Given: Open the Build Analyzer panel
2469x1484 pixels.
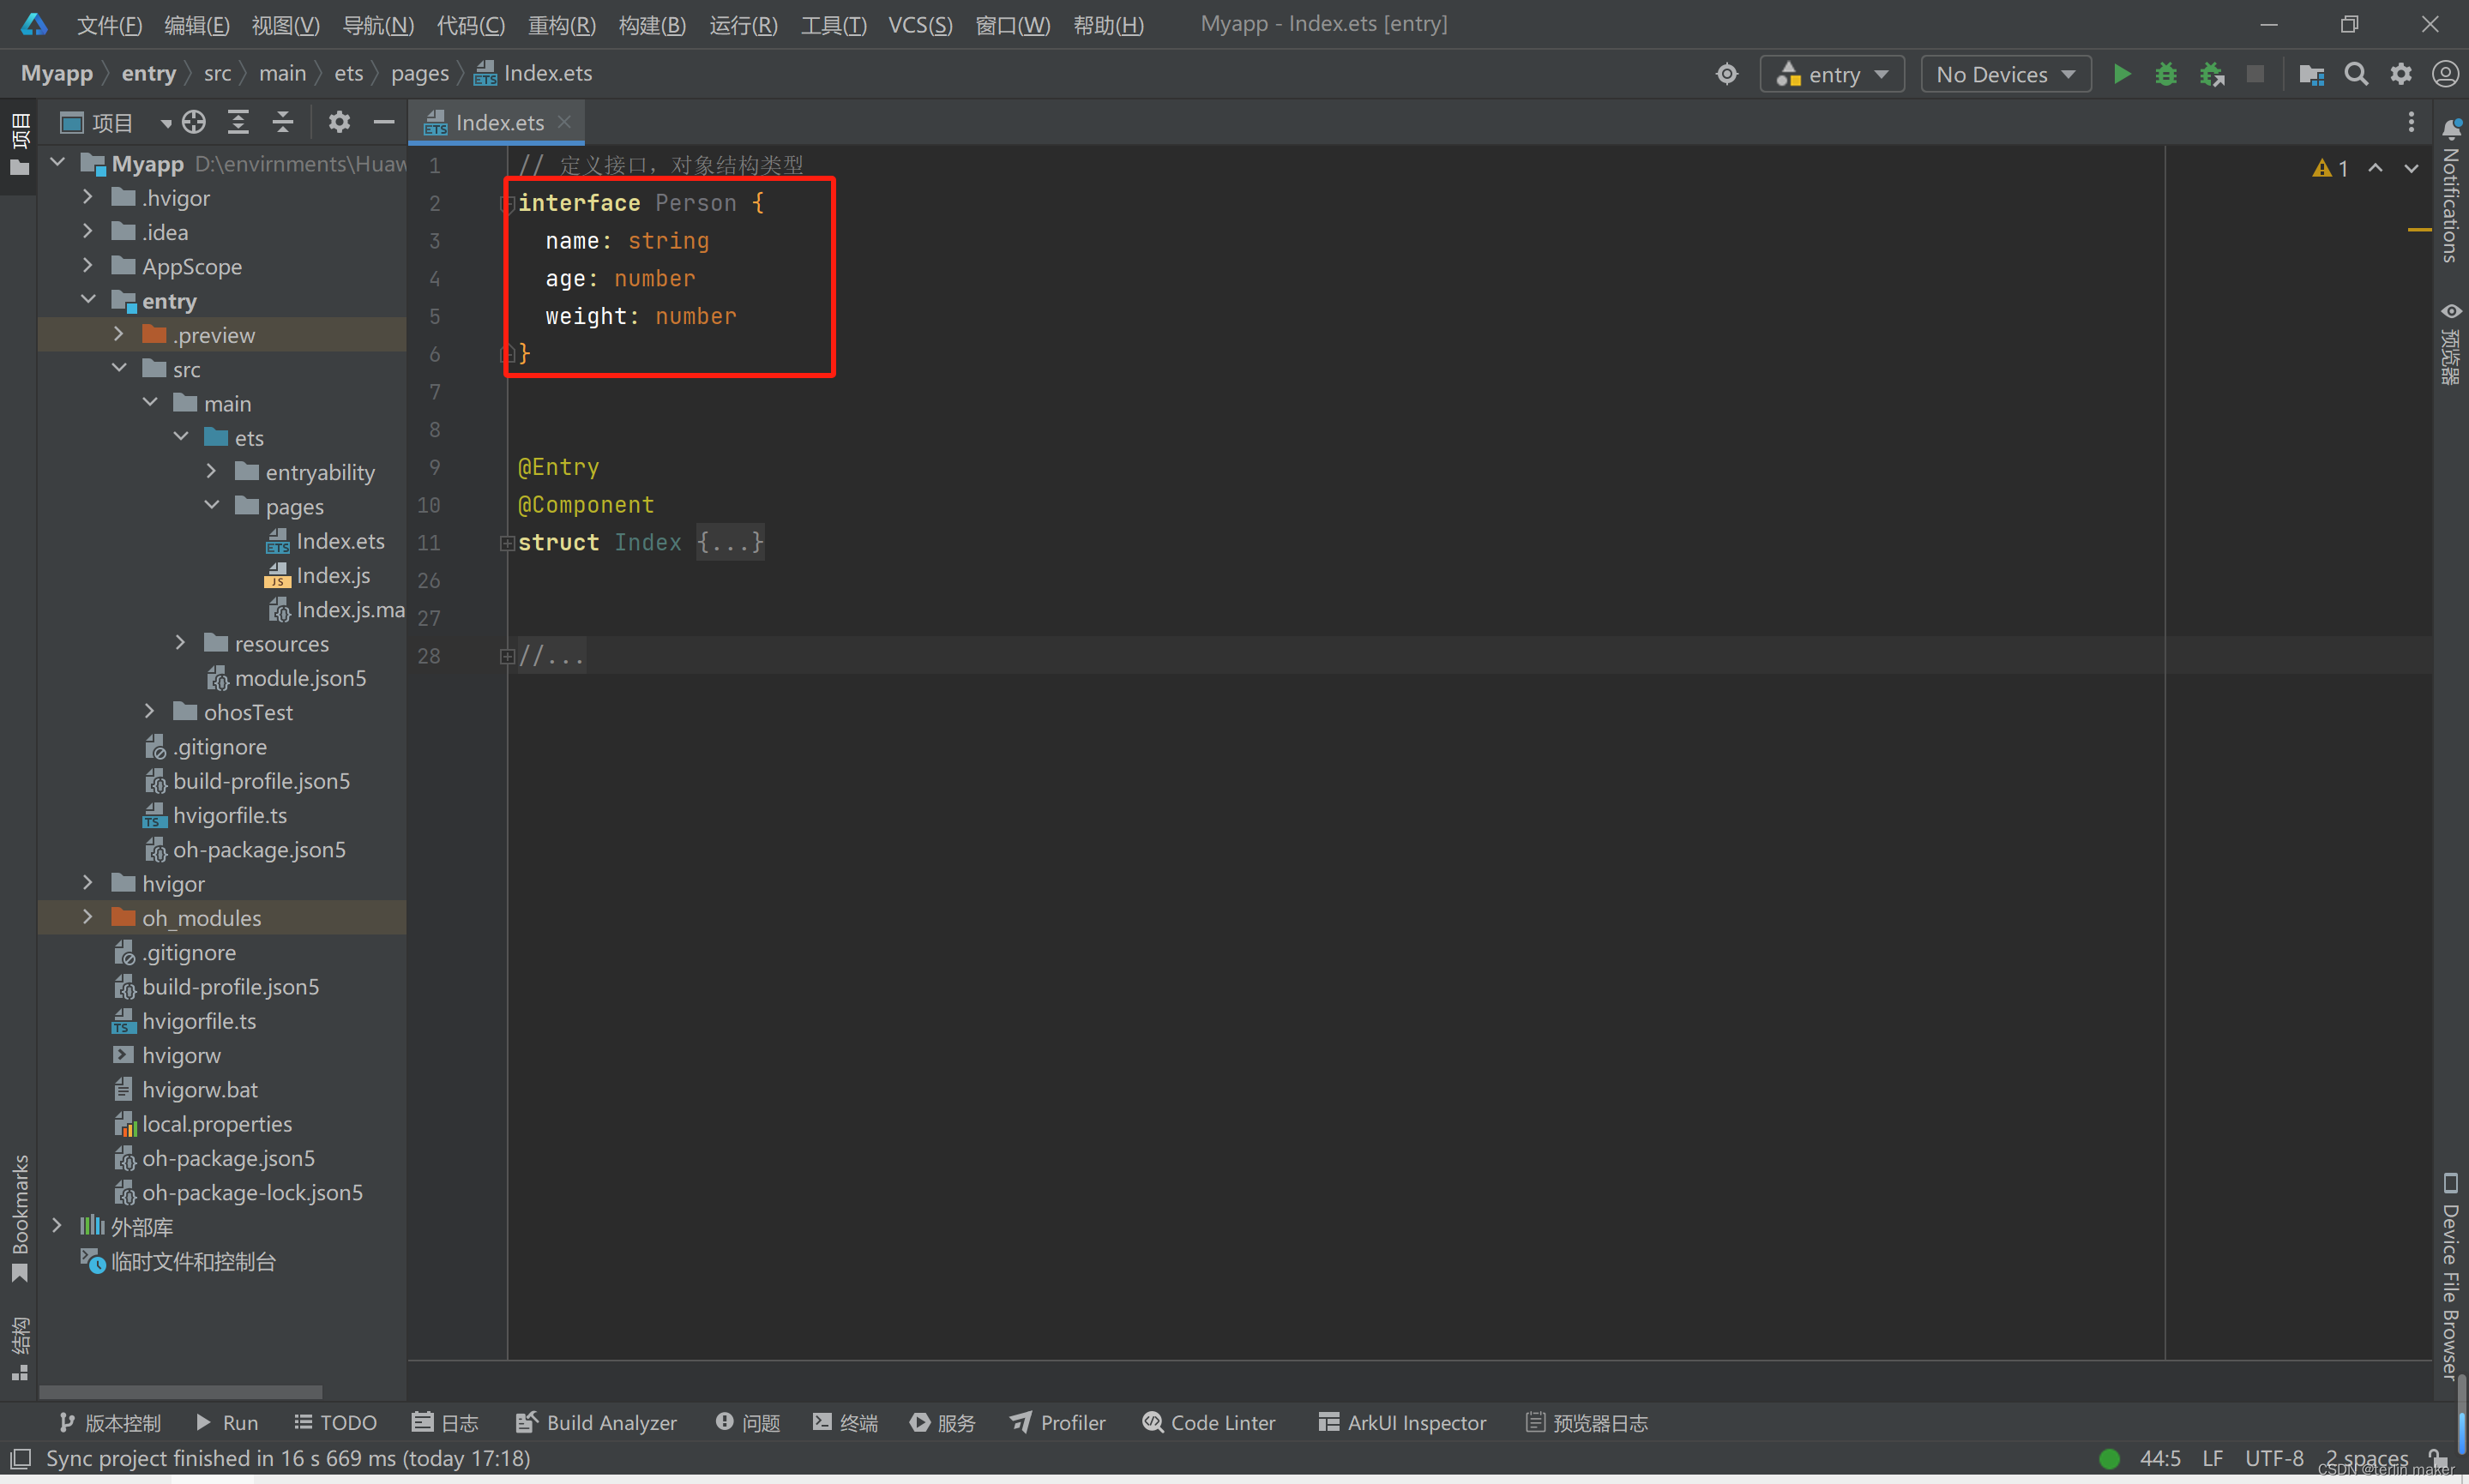Looking at the screenshot, I should [595, 1422].
